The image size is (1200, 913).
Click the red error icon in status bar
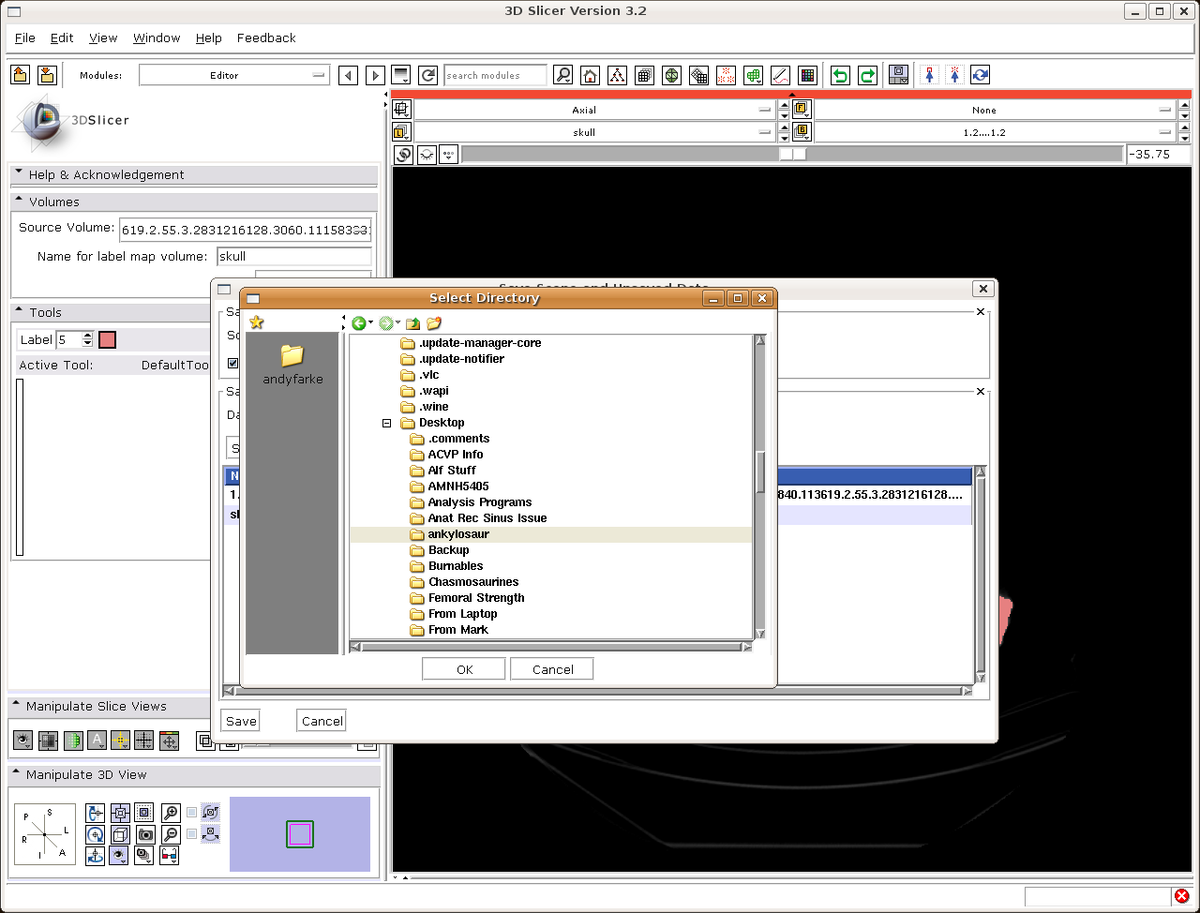(1181, 897)
